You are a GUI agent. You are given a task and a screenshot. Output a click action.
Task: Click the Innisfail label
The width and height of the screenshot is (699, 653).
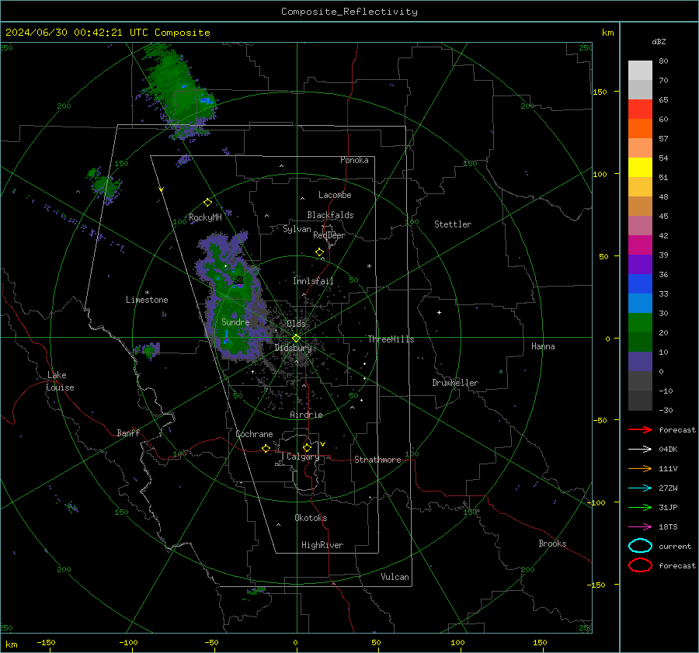313,281
